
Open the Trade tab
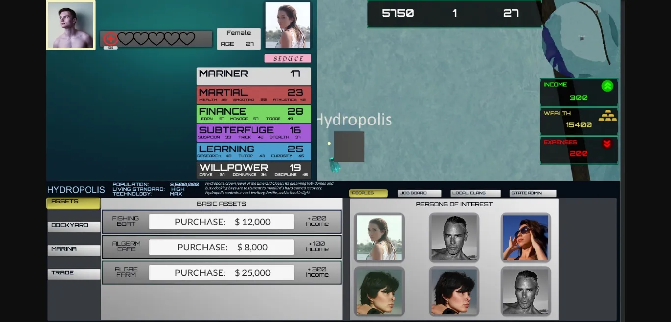[x=74, y=273]
